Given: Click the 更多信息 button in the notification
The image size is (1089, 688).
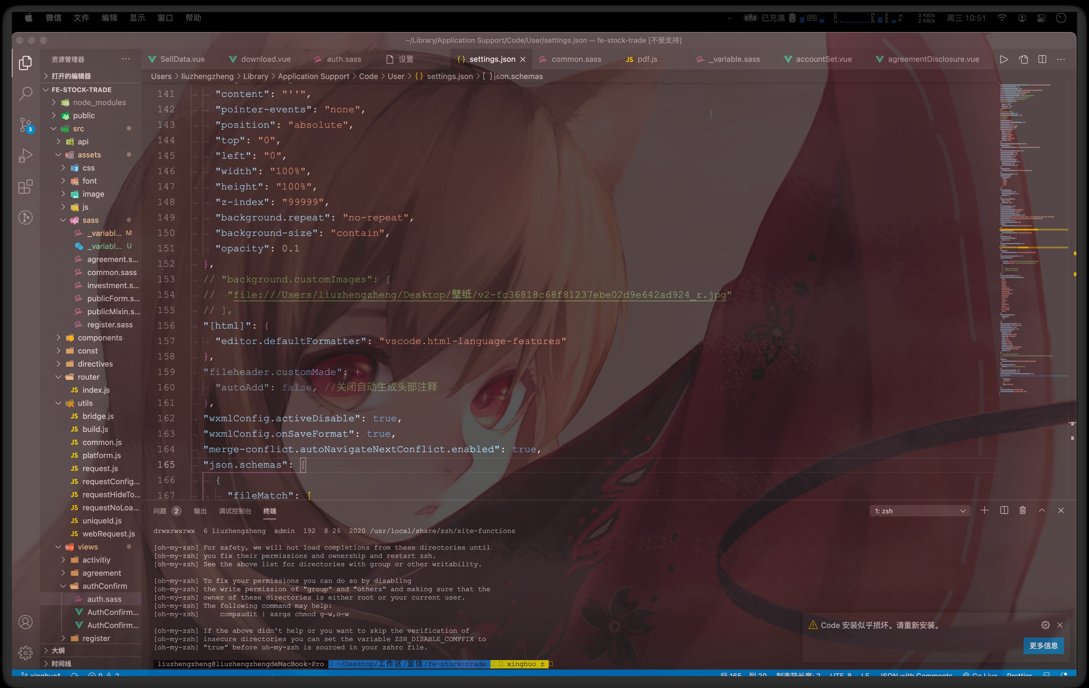Looking at the screenshot, I should pyautogui.click(x=1044, y=646).
